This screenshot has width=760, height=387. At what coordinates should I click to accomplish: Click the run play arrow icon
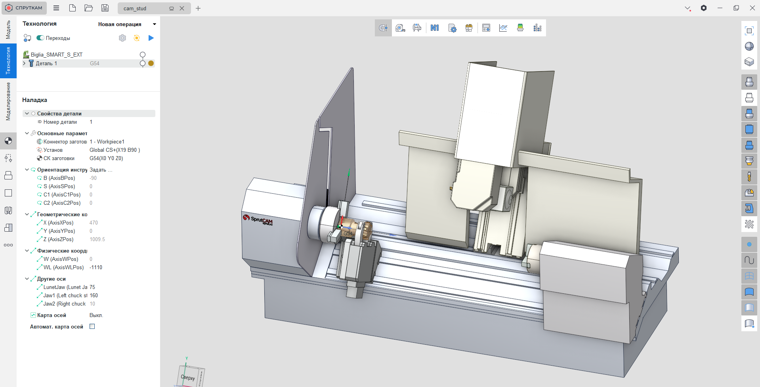(151, 38)
